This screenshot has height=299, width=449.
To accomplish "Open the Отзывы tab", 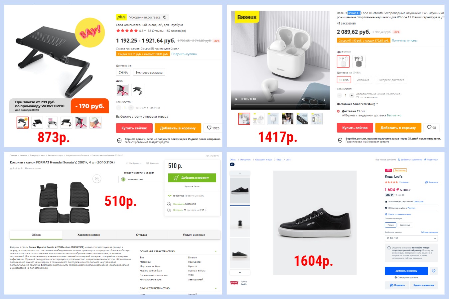I will [x=141, y=235].
